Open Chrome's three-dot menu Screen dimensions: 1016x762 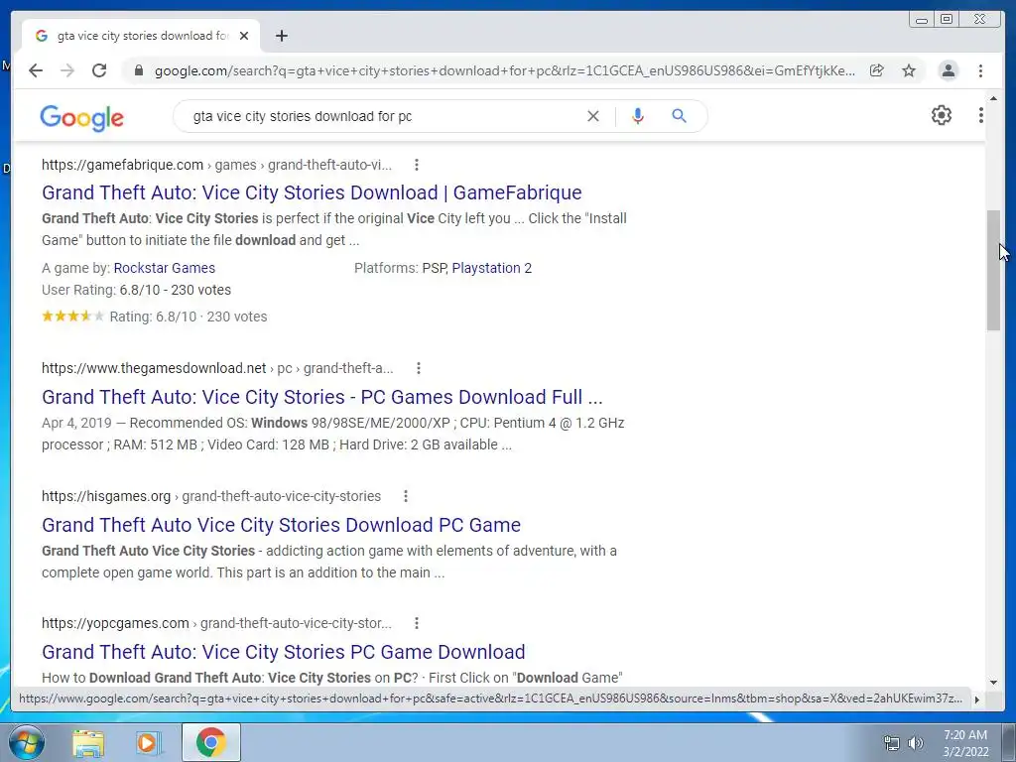click(x=980, y=70)
